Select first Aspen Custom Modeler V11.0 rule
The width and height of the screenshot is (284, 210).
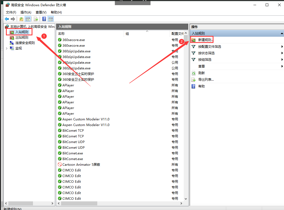click(x=86, y=119)
